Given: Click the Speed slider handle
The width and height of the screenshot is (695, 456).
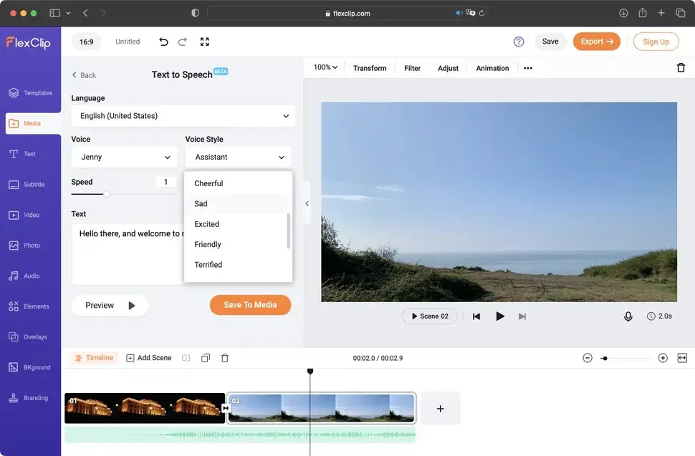Looking at the screenshot, I should (107, 194).
